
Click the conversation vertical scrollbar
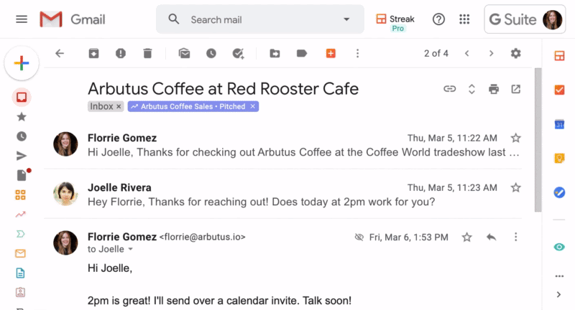pyautogui.click(x=538, y=139)
